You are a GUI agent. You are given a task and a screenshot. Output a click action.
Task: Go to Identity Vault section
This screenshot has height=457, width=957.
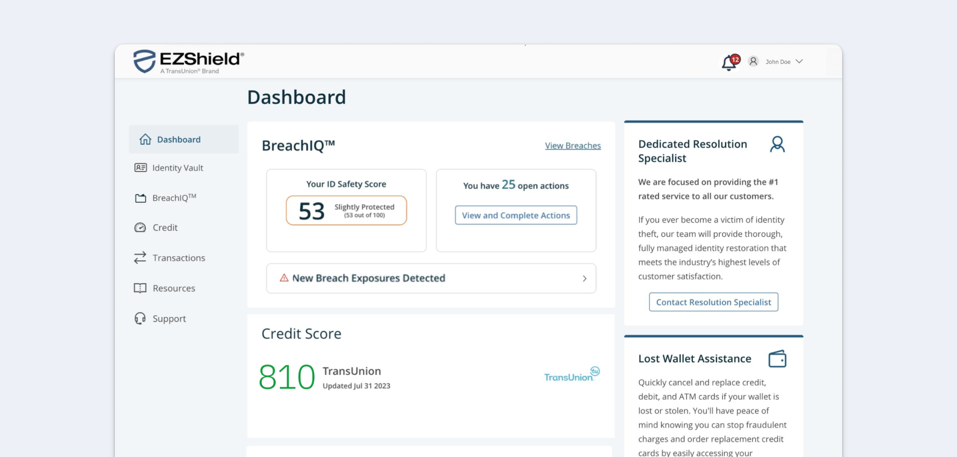[178, 168]
